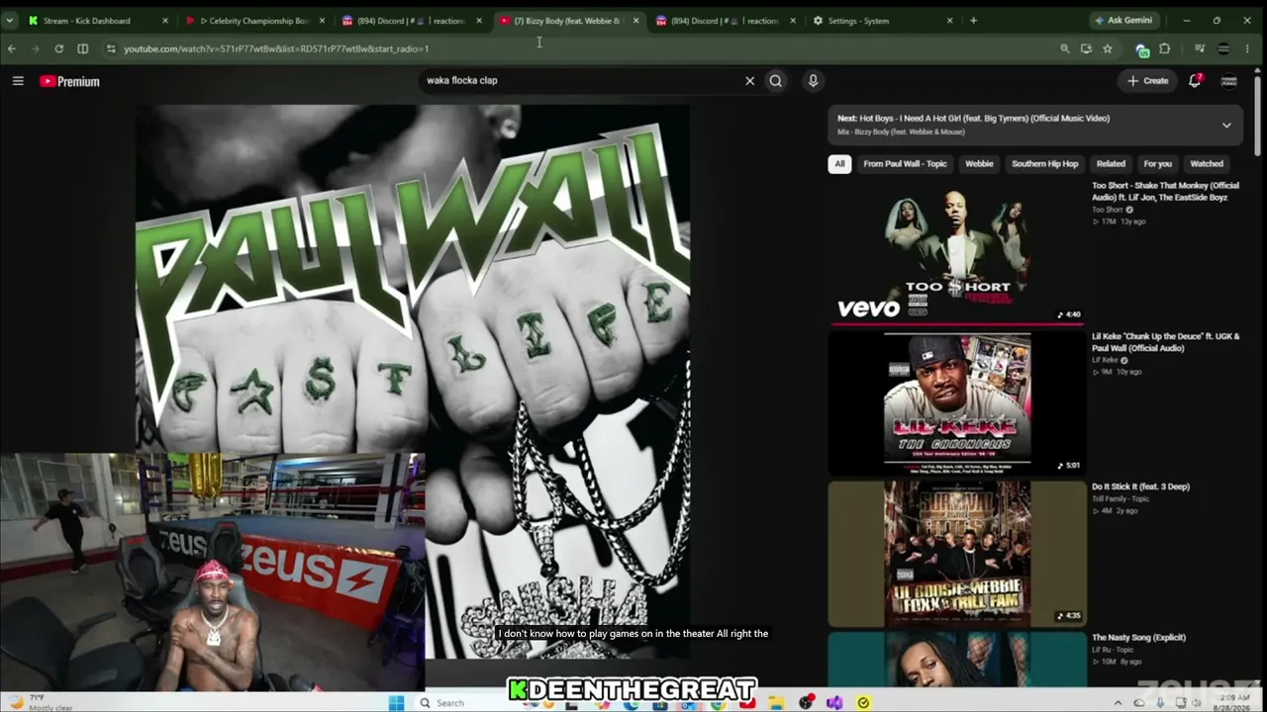Open Do It Stick It video title
This screenshot has width=1267, height=712.
click(x=1140, y=487)
